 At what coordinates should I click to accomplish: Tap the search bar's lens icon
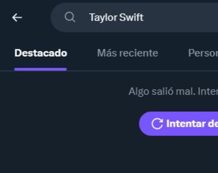click(x=70, y=17)
